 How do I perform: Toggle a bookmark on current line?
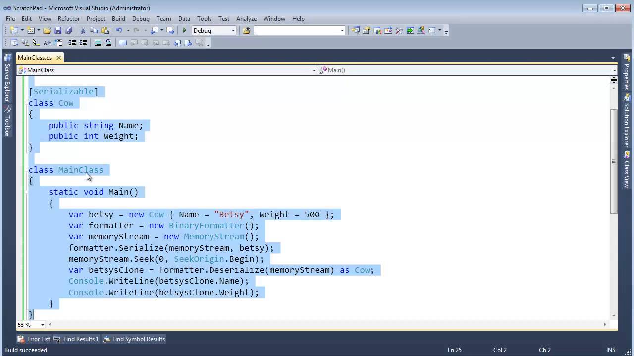123,43
